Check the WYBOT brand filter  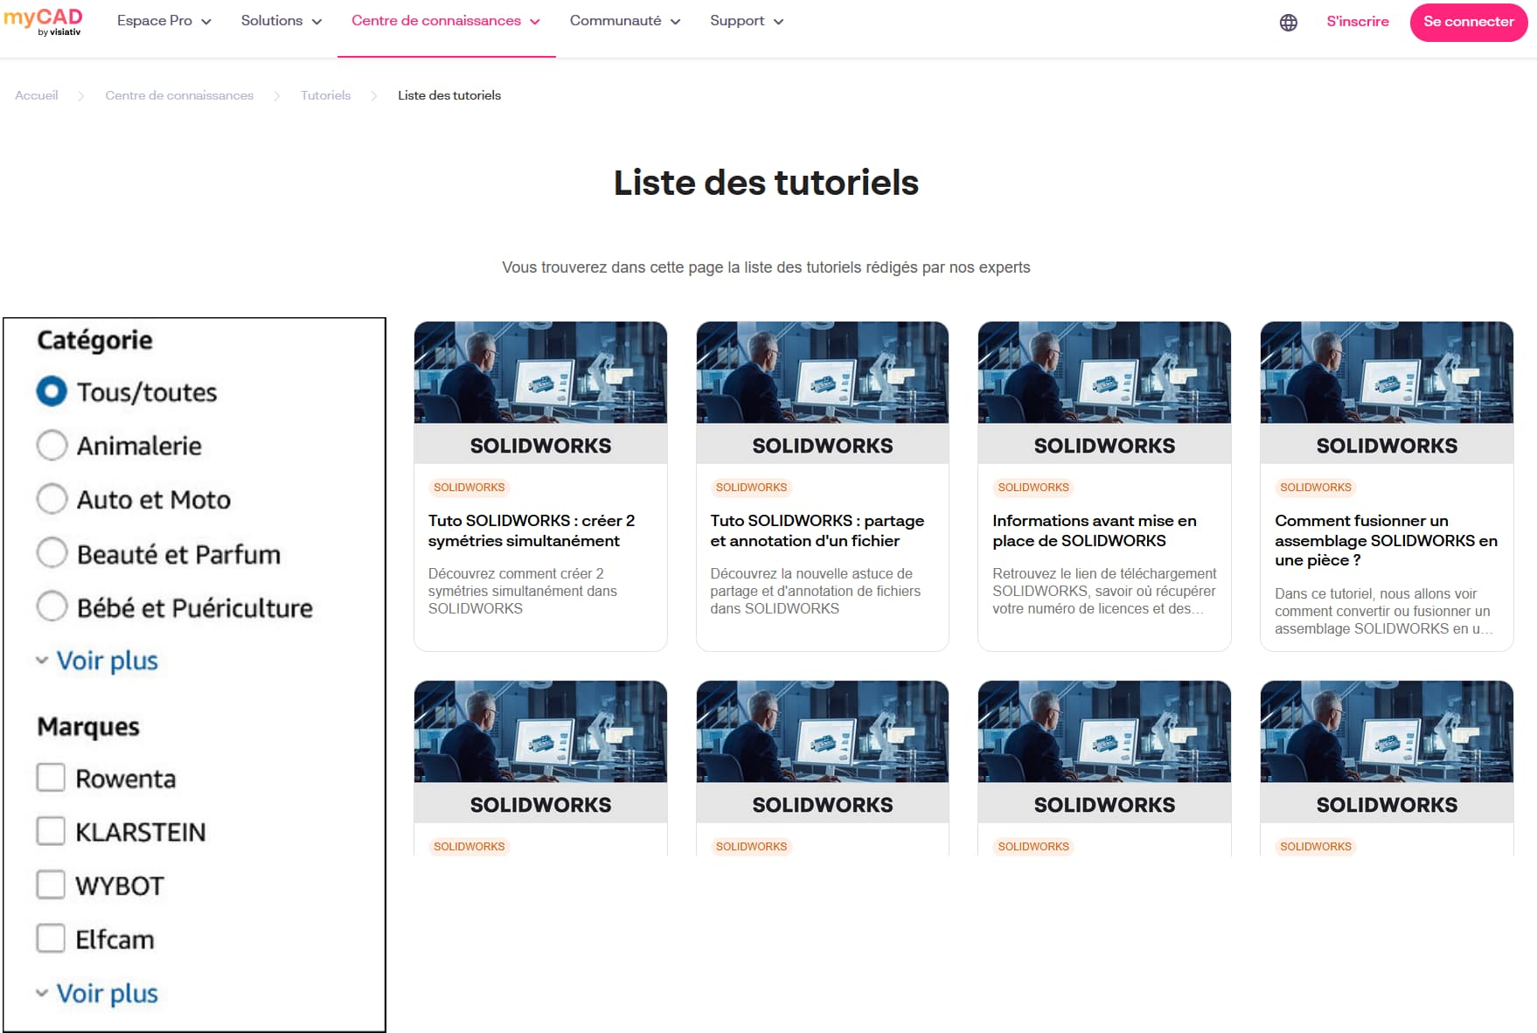pyautogui.click(x=51, y=884)
